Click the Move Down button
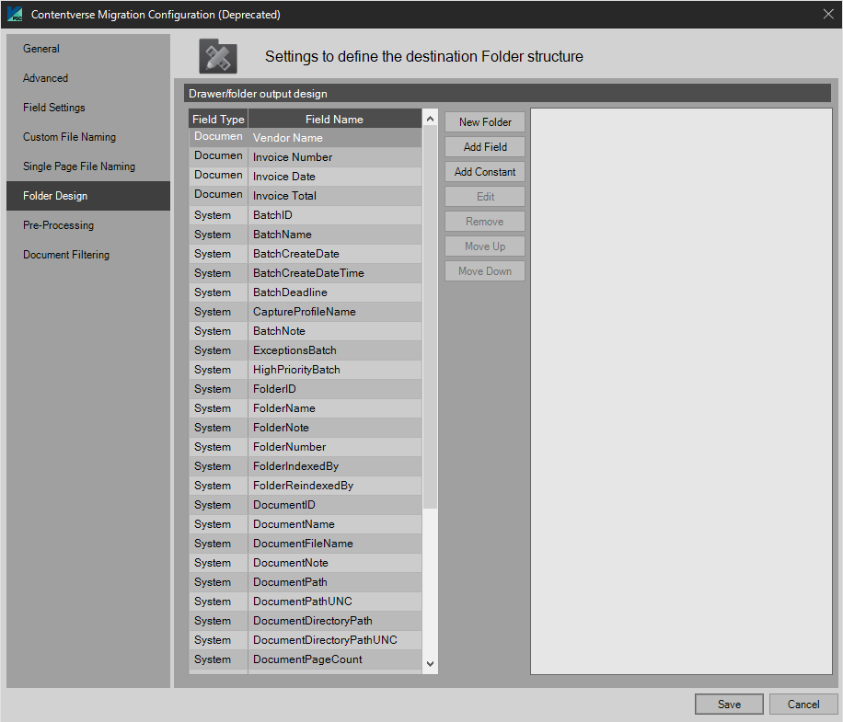The width and height of the screenshot is (843, 722). [x=485, y=271]
